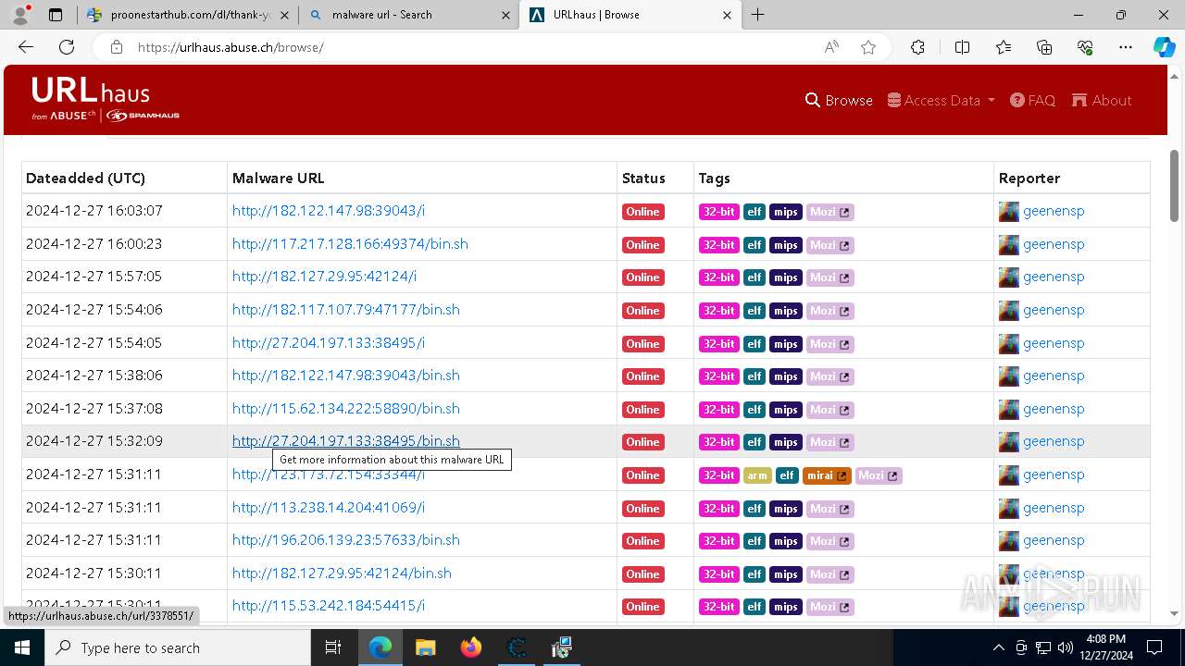Open a new tab with plus
The width and height of the screenshot is (1185, 666).
[x=758, y=15]
